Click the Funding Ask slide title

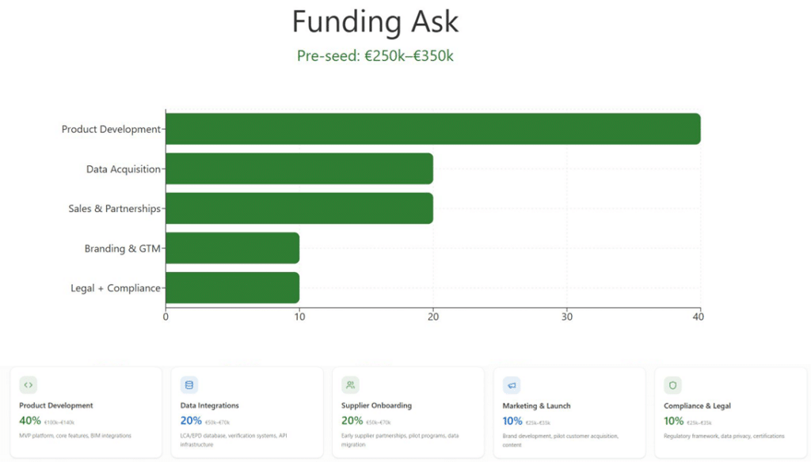(375, 21)
